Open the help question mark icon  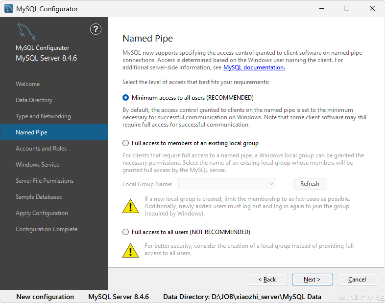(96, 29)
